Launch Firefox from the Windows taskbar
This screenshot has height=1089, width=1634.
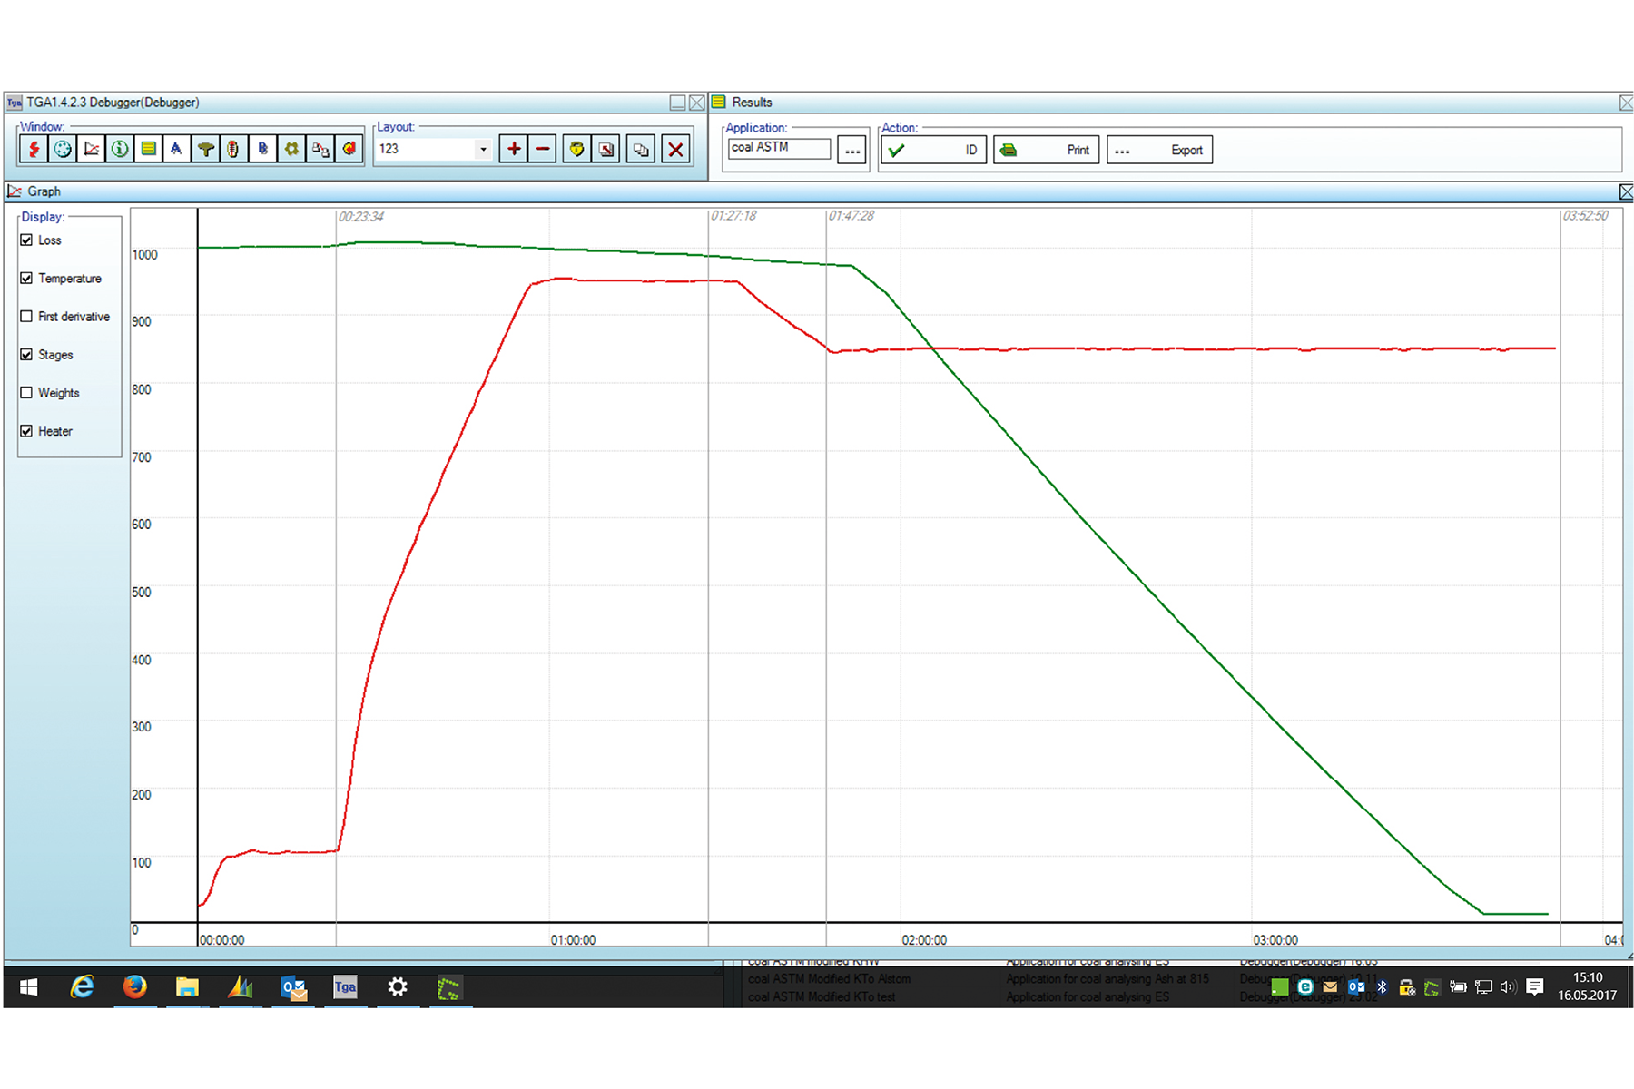(134, 987)
